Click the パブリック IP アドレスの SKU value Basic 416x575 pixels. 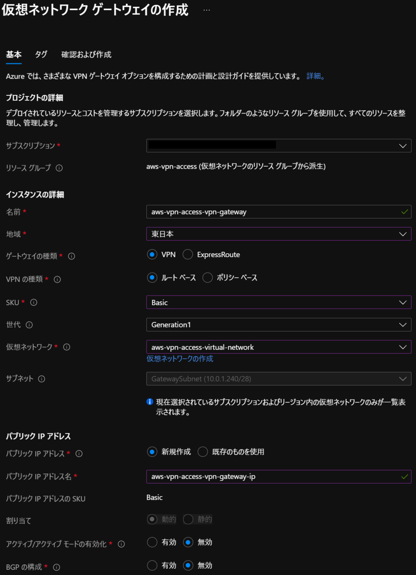point(154,497)
